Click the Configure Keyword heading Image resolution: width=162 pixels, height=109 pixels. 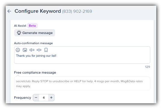(38, 11)
